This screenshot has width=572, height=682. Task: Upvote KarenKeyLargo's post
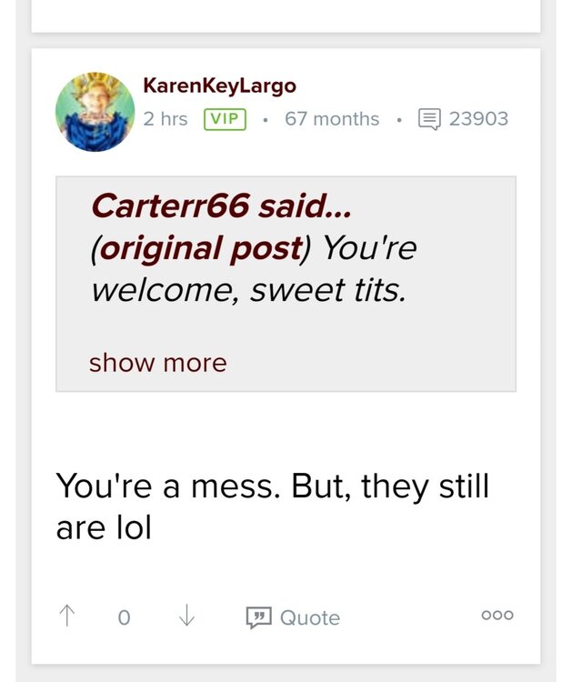67,617
